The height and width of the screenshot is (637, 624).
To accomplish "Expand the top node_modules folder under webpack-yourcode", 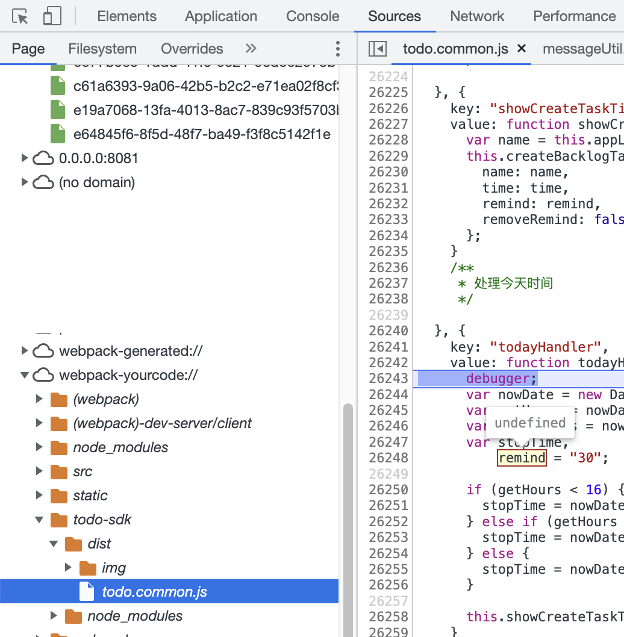I will coord(39,447).
